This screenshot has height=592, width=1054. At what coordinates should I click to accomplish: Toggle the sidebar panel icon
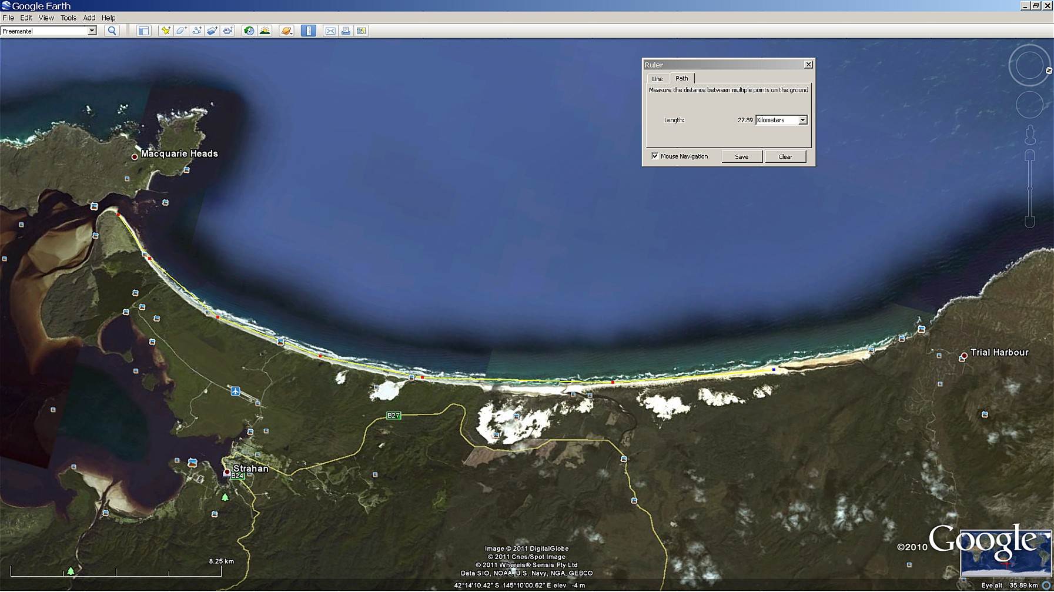point(143,31)
